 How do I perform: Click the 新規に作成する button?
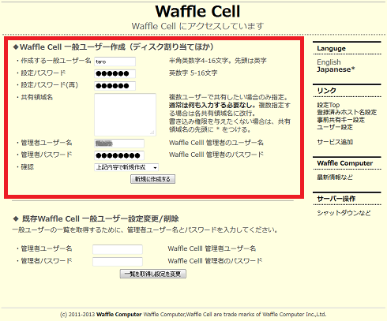[152, 179]
